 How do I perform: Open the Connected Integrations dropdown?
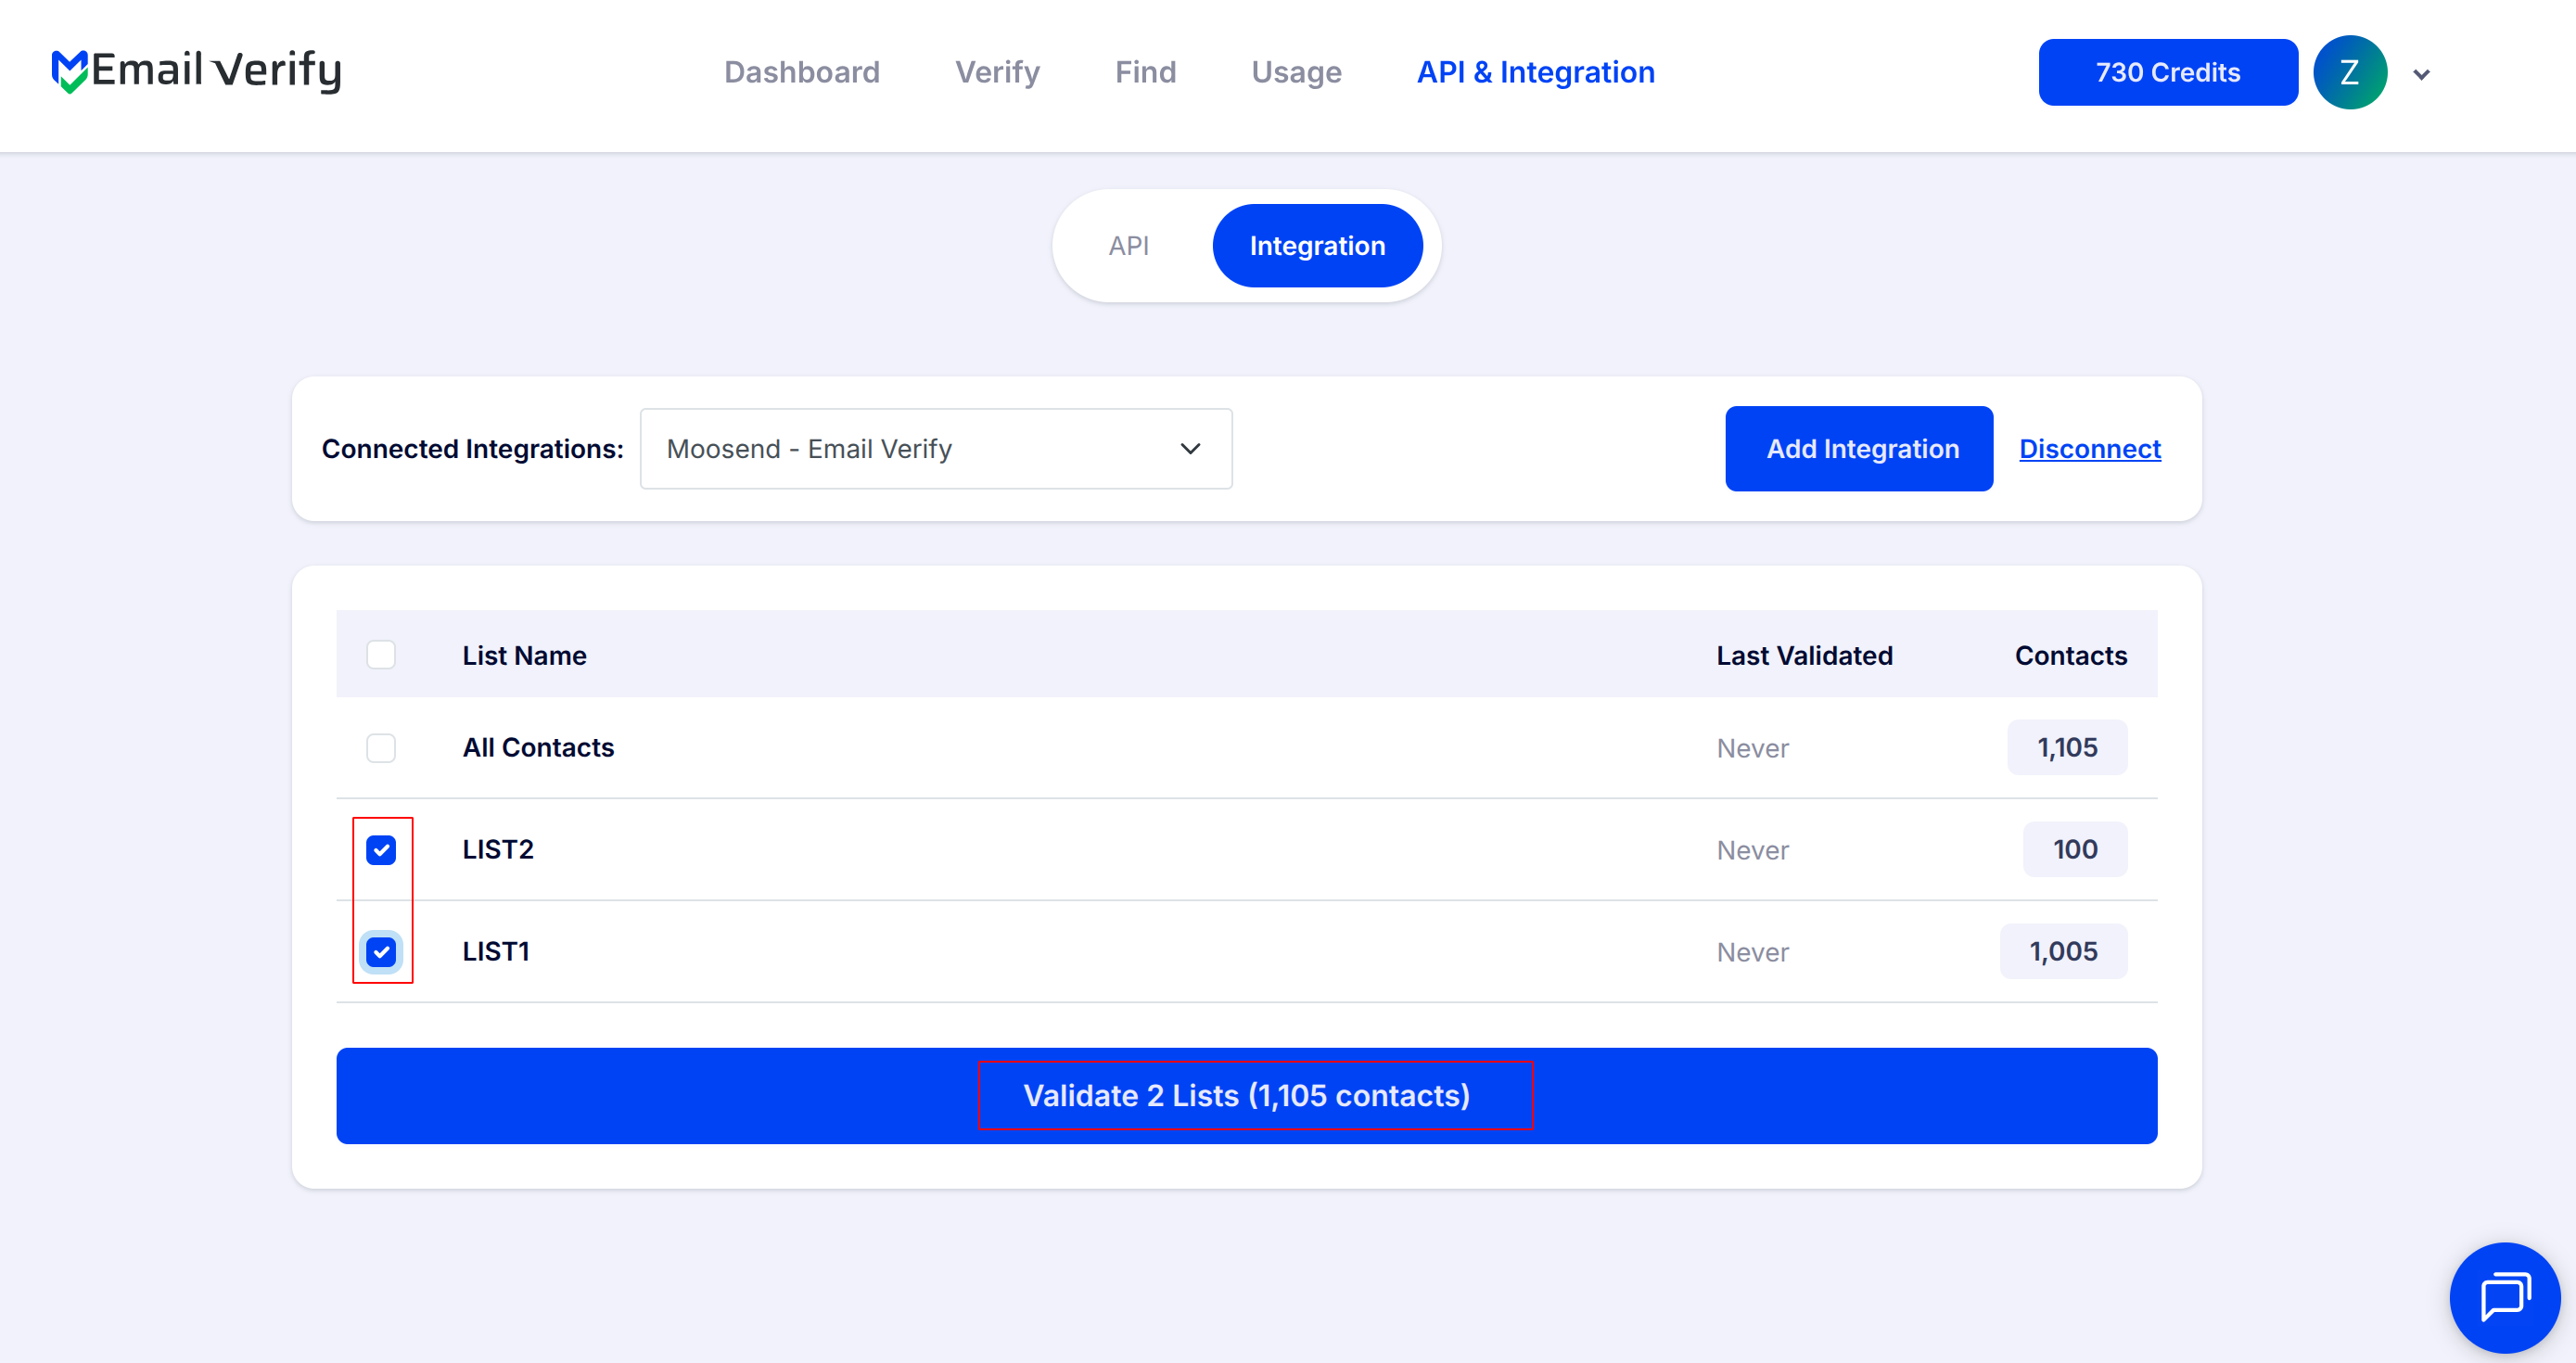tap(935, 449)
